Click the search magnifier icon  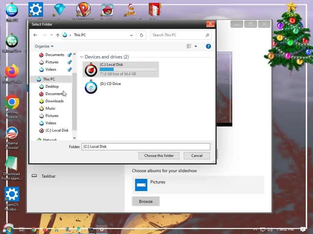click(207, 35)
